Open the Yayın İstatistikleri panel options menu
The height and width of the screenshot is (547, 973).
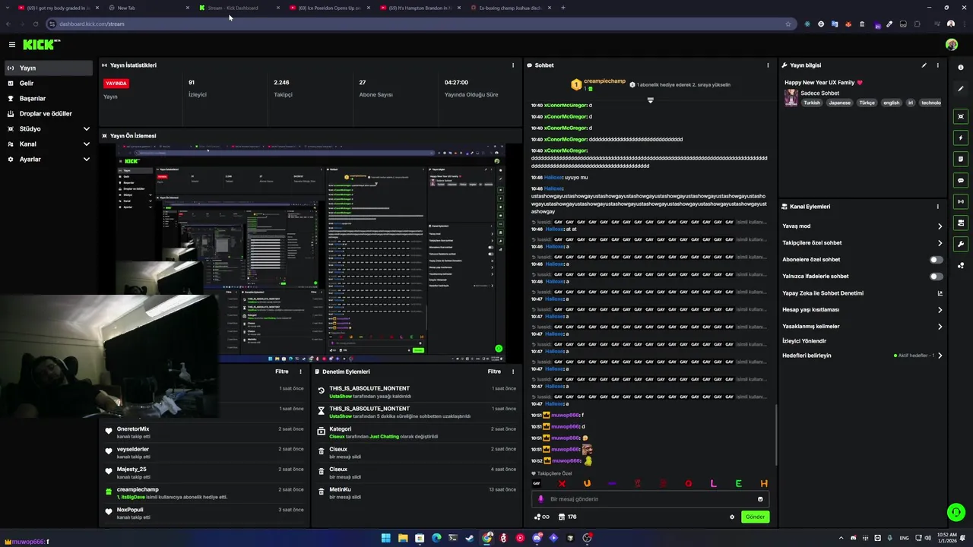[x=513, y=65]
